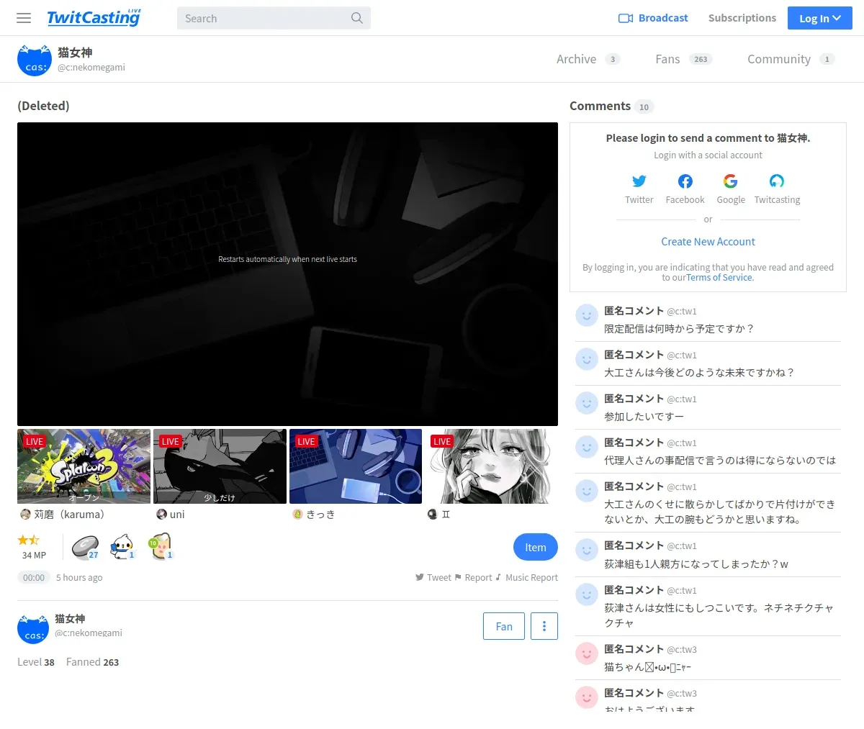Open the uni live stream thumbnail
This screenshot has height=729, width=864.
pos(220,466)
